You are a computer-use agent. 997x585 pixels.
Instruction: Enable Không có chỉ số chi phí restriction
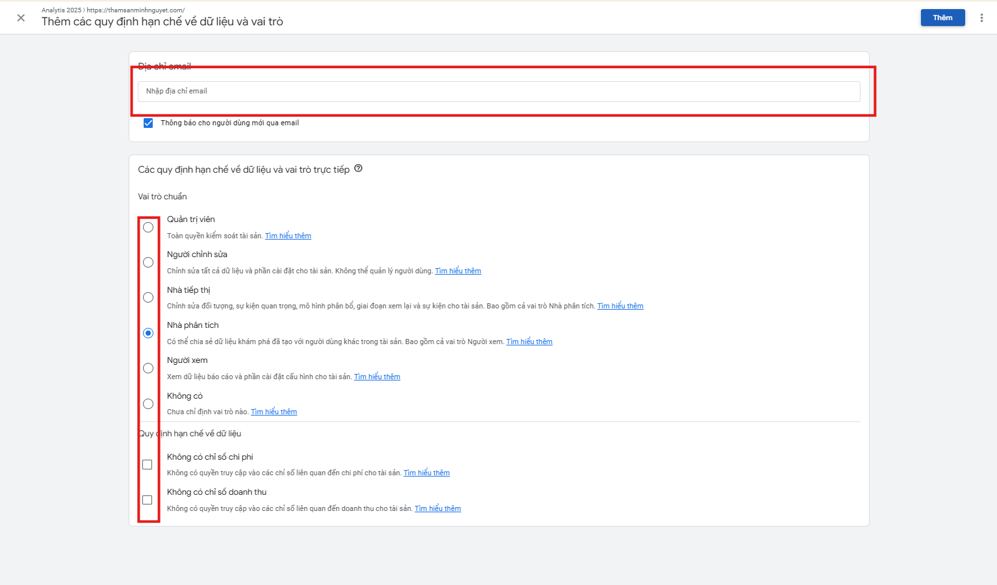[x=148, y=464]
